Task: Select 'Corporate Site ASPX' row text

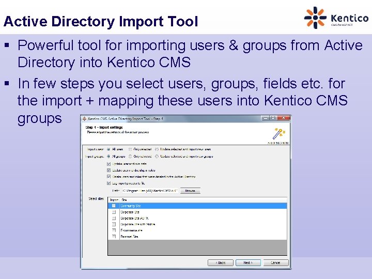Action: tap(134, 218)
